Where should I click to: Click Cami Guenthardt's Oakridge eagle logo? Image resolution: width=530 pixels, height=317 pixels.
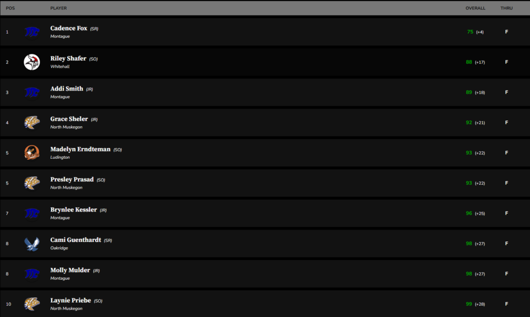[x=32, y=244]
